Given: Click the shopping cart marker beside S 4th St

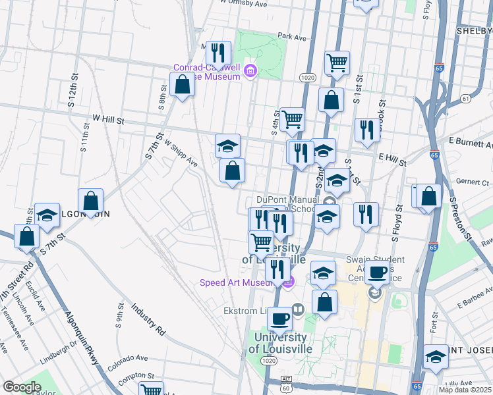Looking at the screenshot, I should [x=292, y=120].
